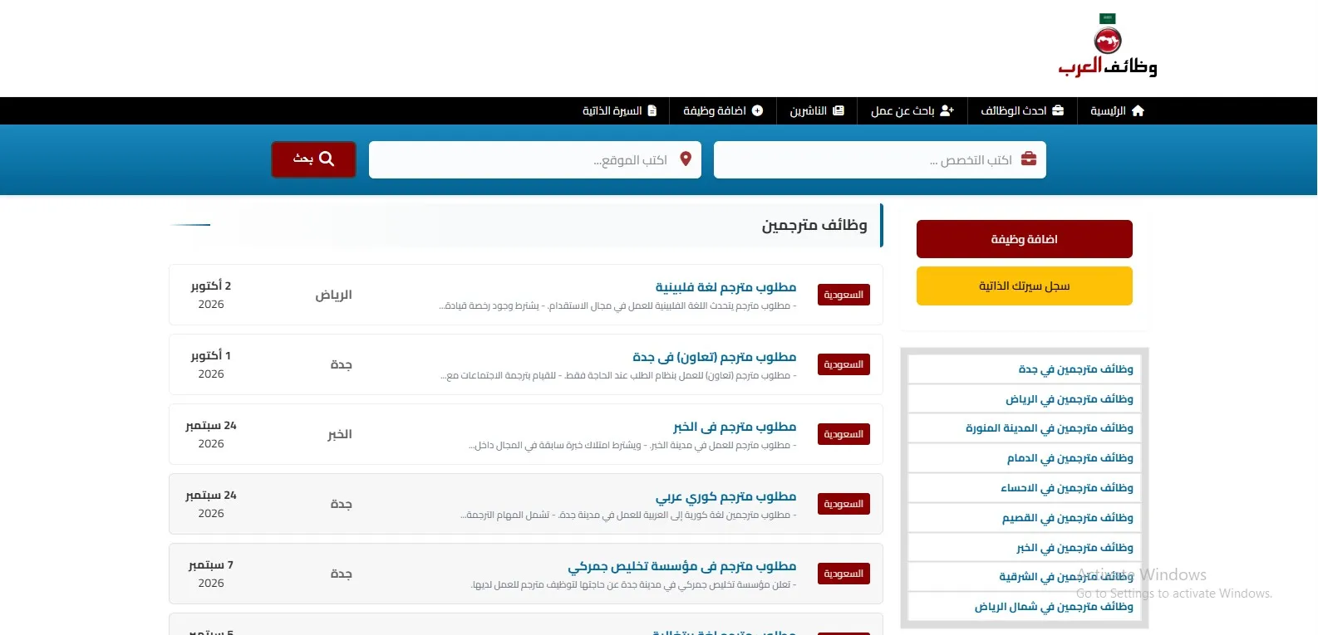
Task: Click the newspaper icon beside الناشرين
Action: click(839, 110)
